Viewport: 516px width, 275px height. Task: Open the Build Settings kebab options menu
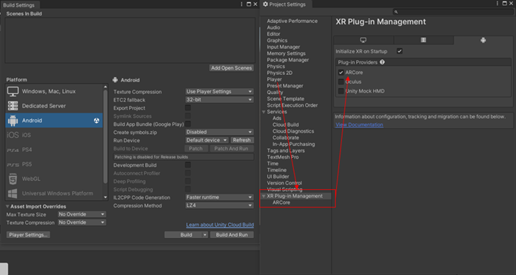[x=241, y=4]
